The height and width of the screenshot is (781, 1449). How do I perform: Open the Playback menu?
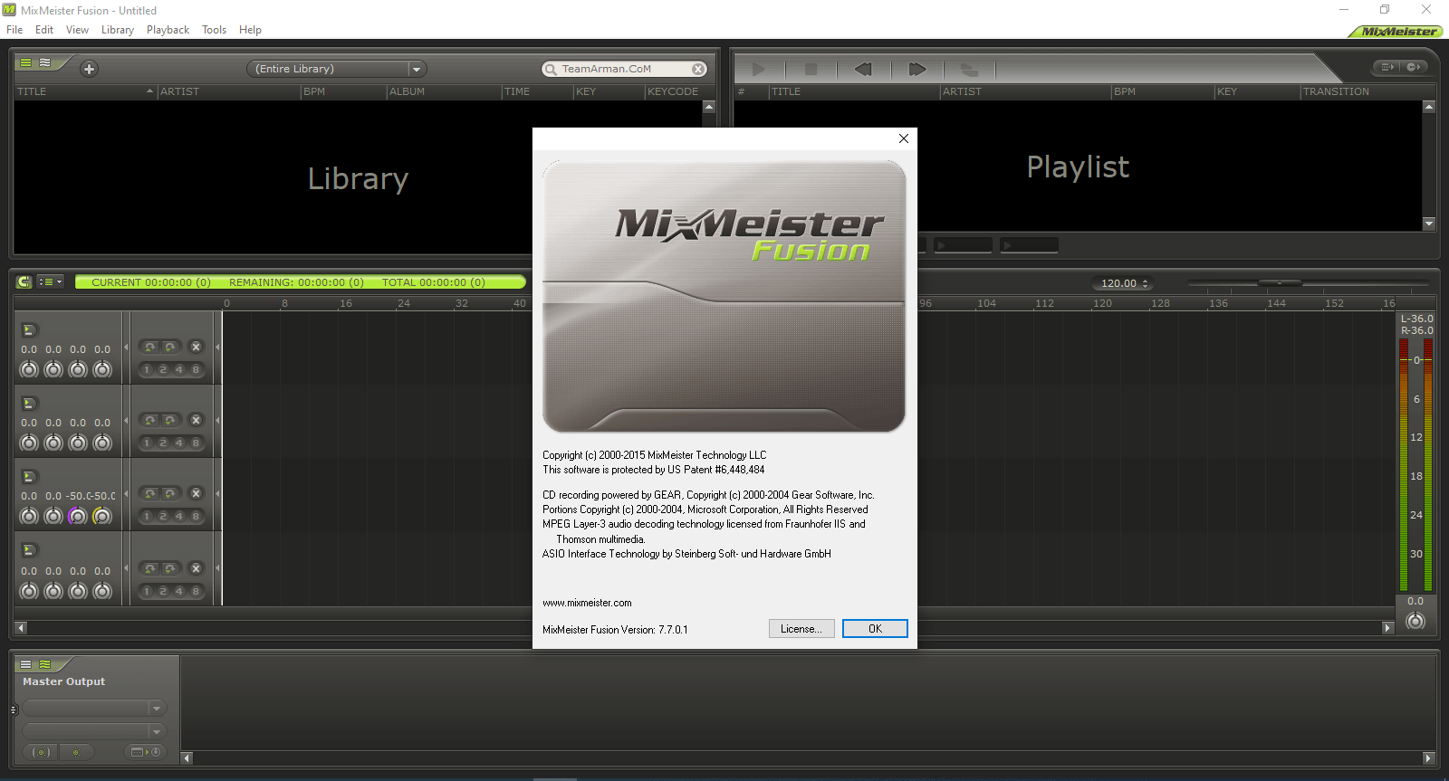168,30
